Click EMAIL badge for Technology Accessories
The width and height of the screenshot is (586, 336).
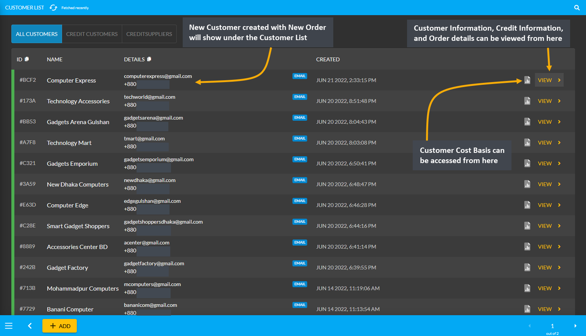[300, 97]
